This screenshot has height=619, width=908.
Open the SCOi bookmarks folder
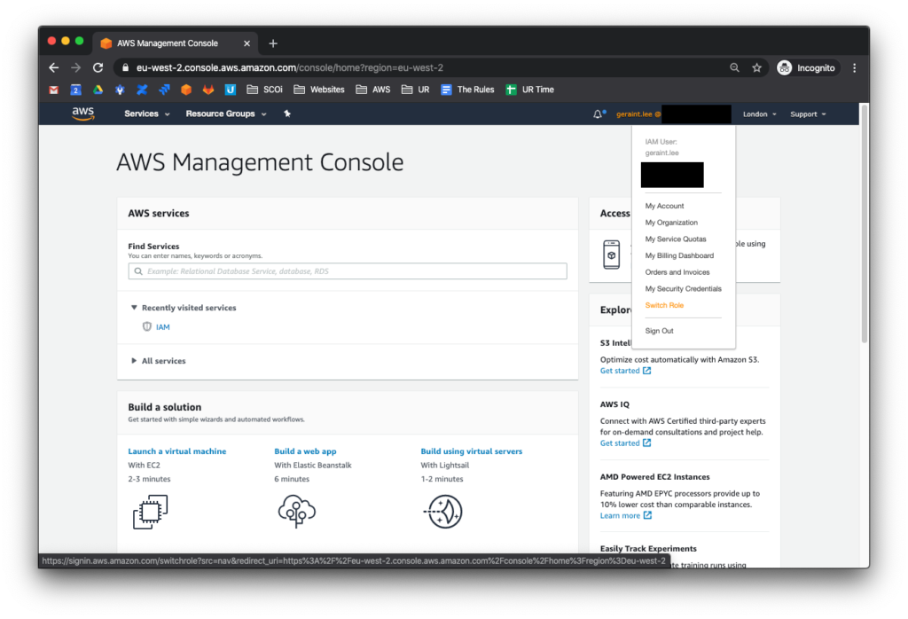coord(264,90)
